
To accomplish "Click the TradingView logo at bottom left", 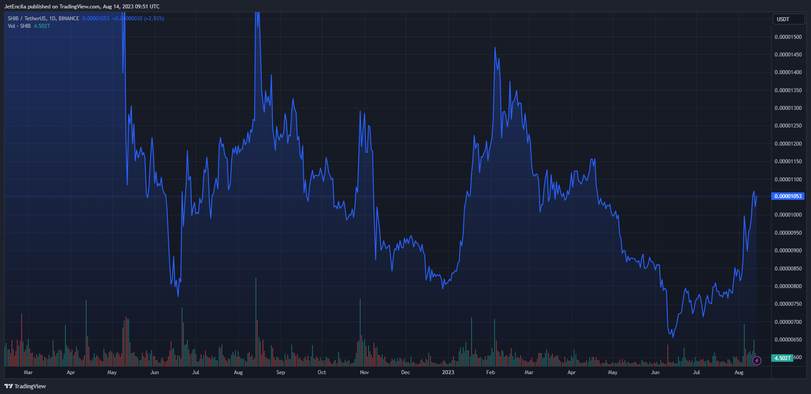I will tap(25, 386).
